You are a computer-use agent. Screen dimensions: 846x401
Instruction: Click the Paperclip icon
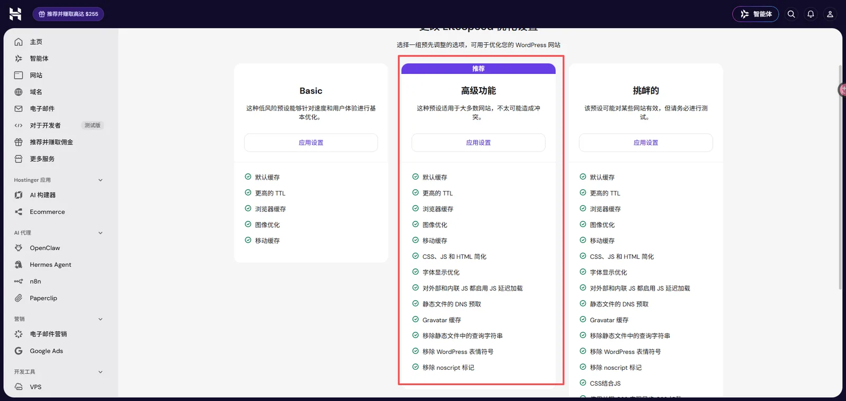click(x=19, y=298)
